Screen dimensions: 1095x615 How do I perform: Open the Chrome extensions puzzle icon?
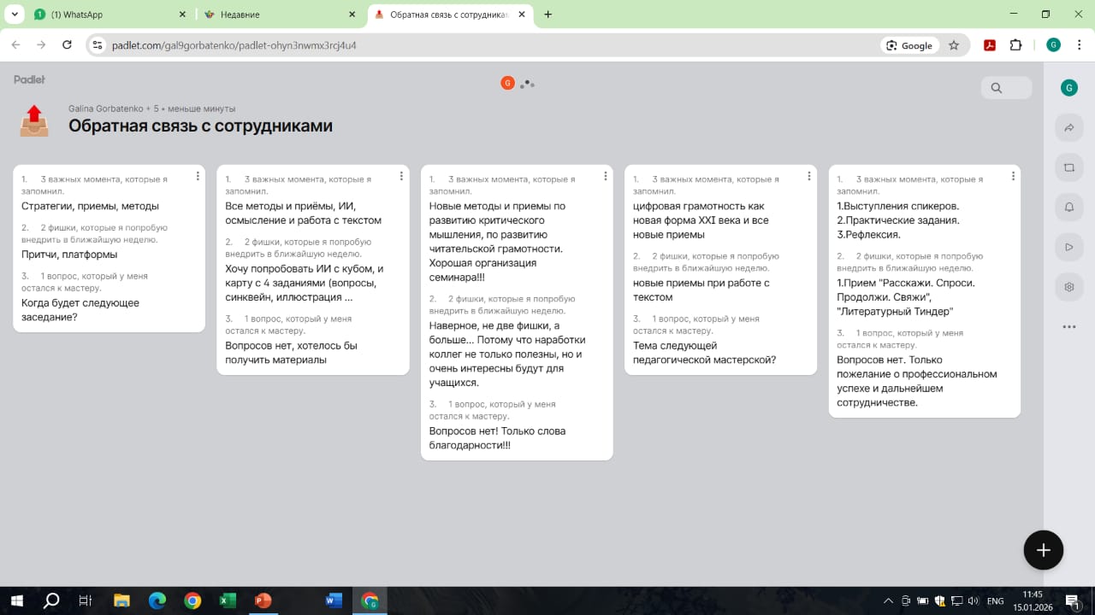coord(1016,45)
